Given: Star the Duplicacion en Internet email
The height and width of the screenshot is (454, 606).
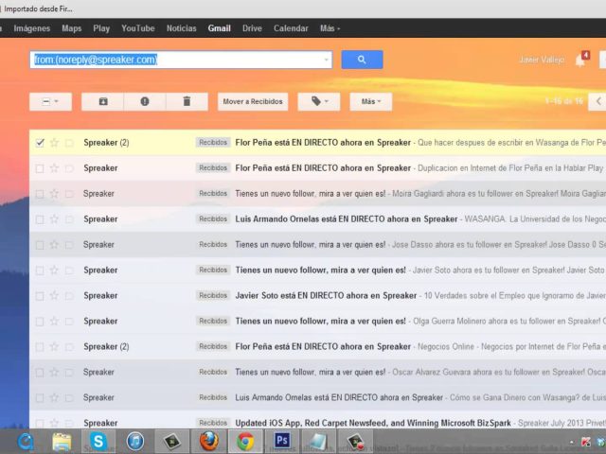Looking at the screenshot, I should coord(54,168).
